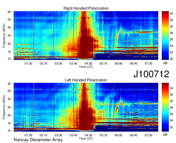Click the 10 MHz tick label on top plot
Screen dimensions: 176x143
(x=9, y=59)
